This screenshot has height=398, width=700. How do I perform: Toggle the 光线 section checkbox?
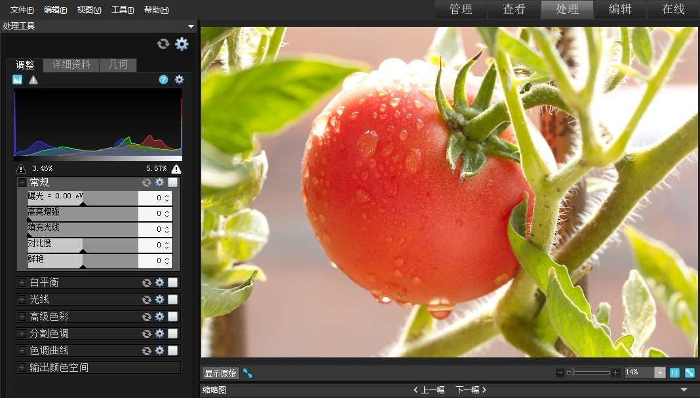(171, 299)
